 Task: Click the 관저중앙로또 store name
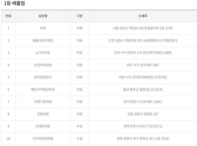[x=43, y=77]
